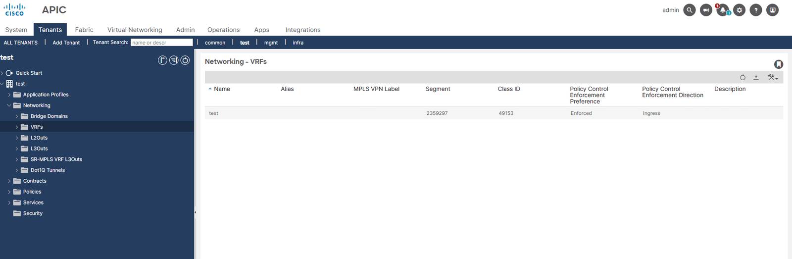Refresh the VRFs table
This screenshot has width=792, height=259.
(742, 77)
